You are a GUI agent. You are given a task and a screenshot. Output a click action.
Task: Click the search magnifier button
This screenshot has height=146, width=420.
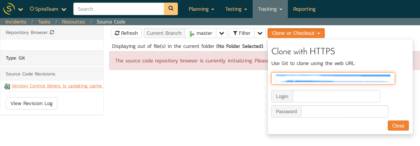(171, 9)
